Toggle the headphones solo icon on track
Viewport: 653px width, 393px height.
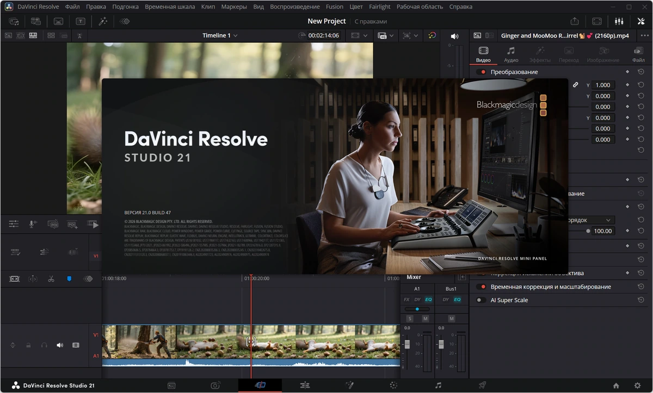44,345
